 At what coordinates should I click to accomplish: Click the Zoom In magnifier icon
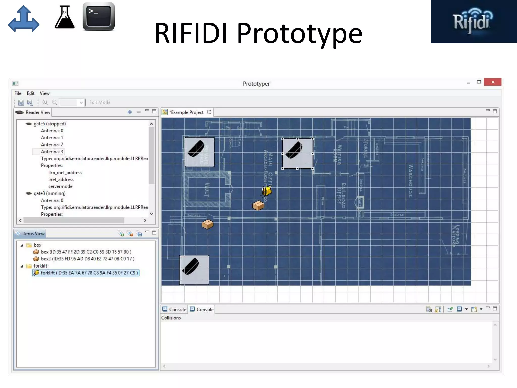click(x=45, y=102)
